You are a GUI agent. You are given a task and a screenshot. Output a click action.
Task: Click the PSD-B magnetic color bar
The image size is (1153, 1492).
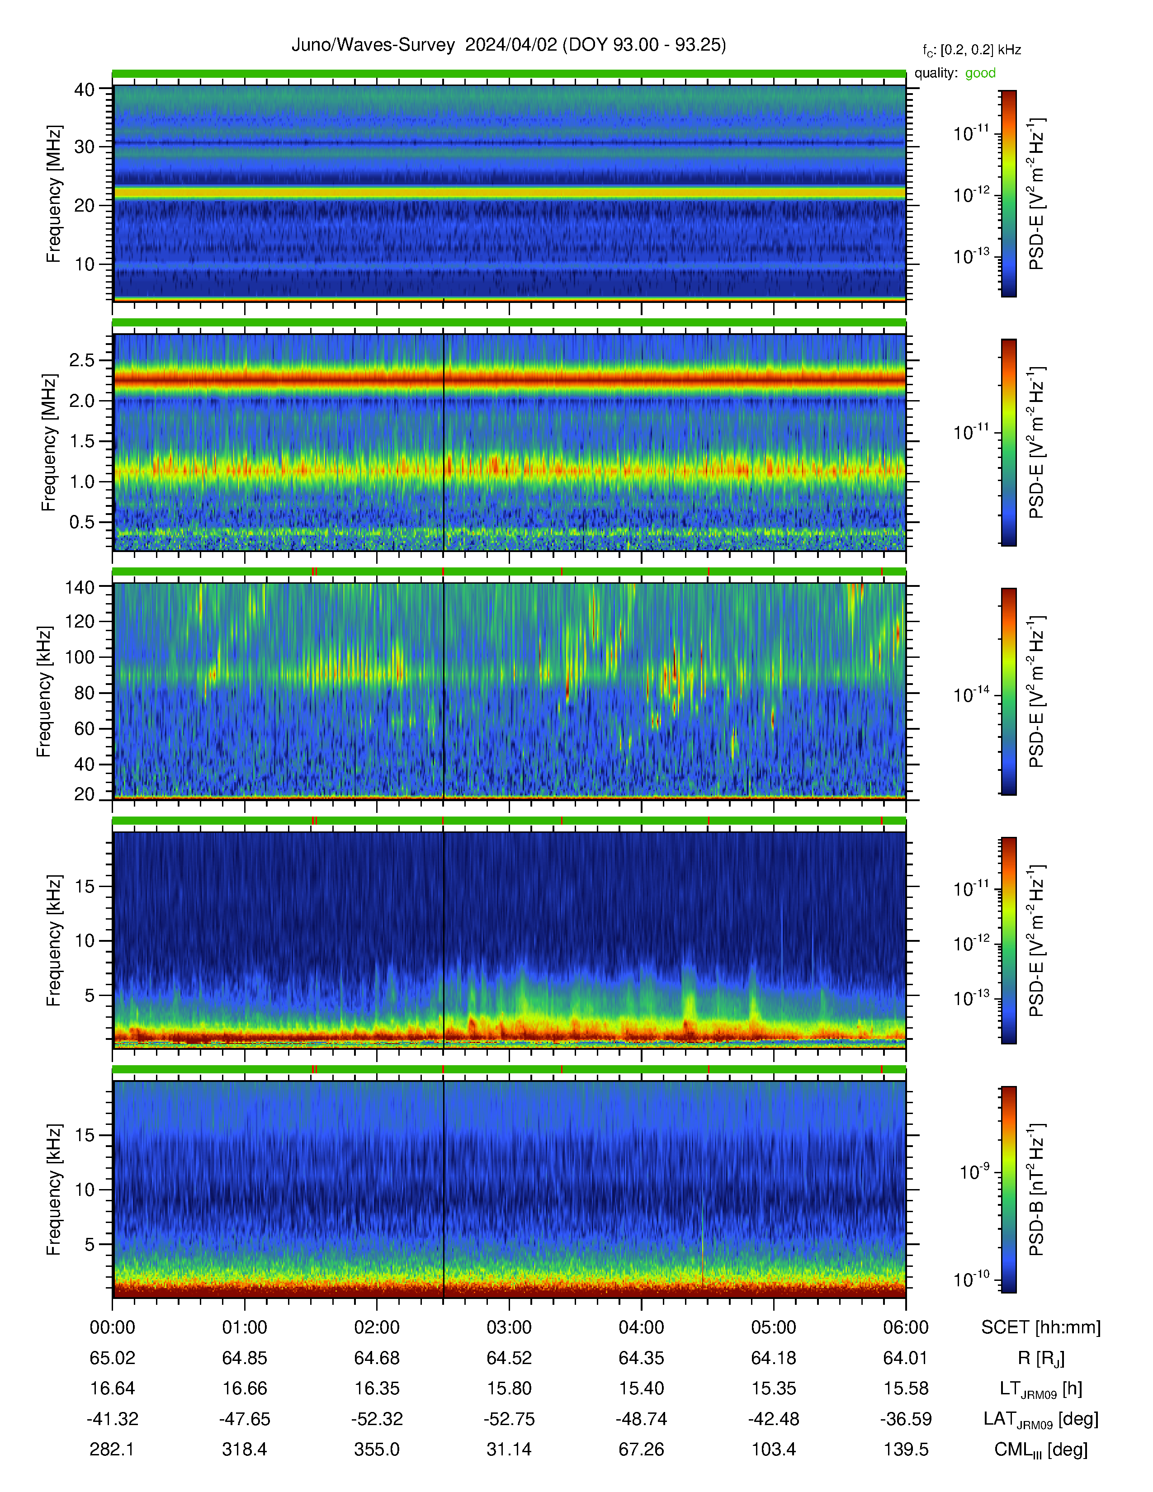[x=1008, y=1190]
